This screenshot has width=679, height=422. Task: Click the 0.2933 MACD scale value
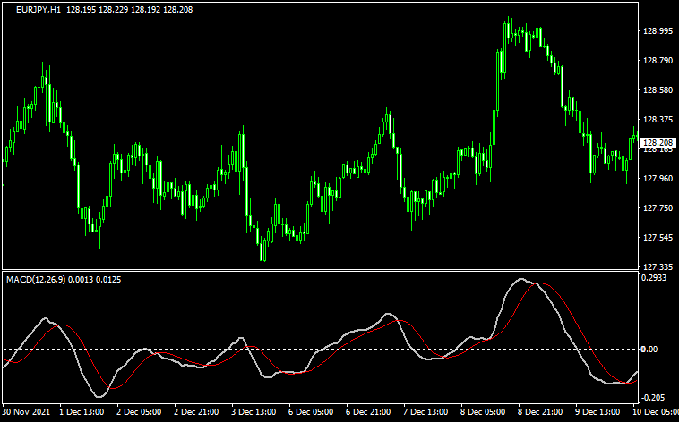(x=655, y=277)
